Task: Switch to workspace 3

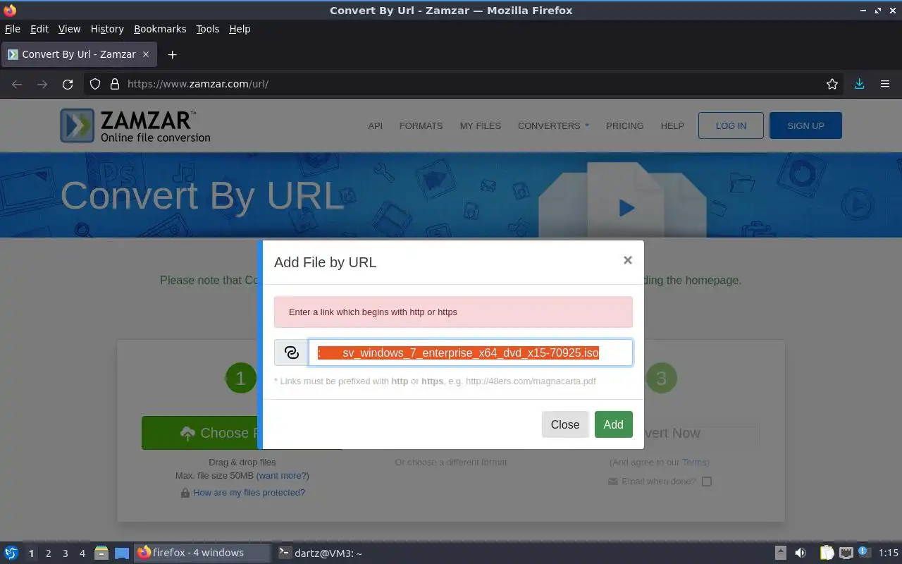Action: click(x=65, y=553)
